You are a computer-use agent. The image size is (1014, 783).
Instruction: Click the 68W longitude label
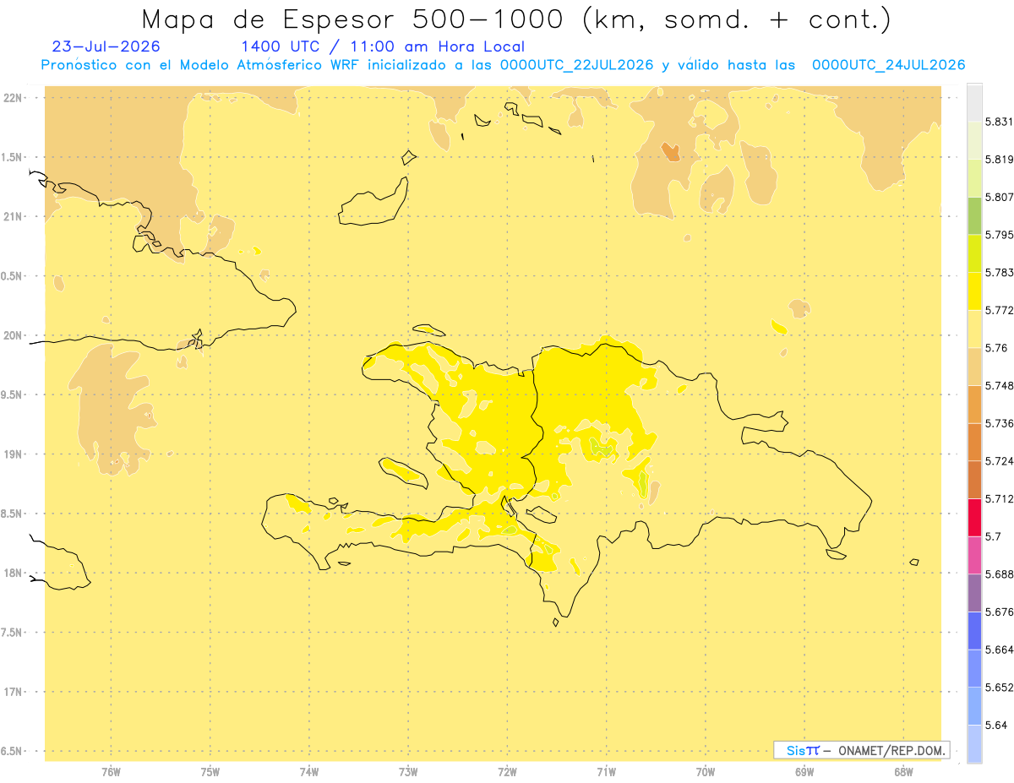(x=903, y=772)
